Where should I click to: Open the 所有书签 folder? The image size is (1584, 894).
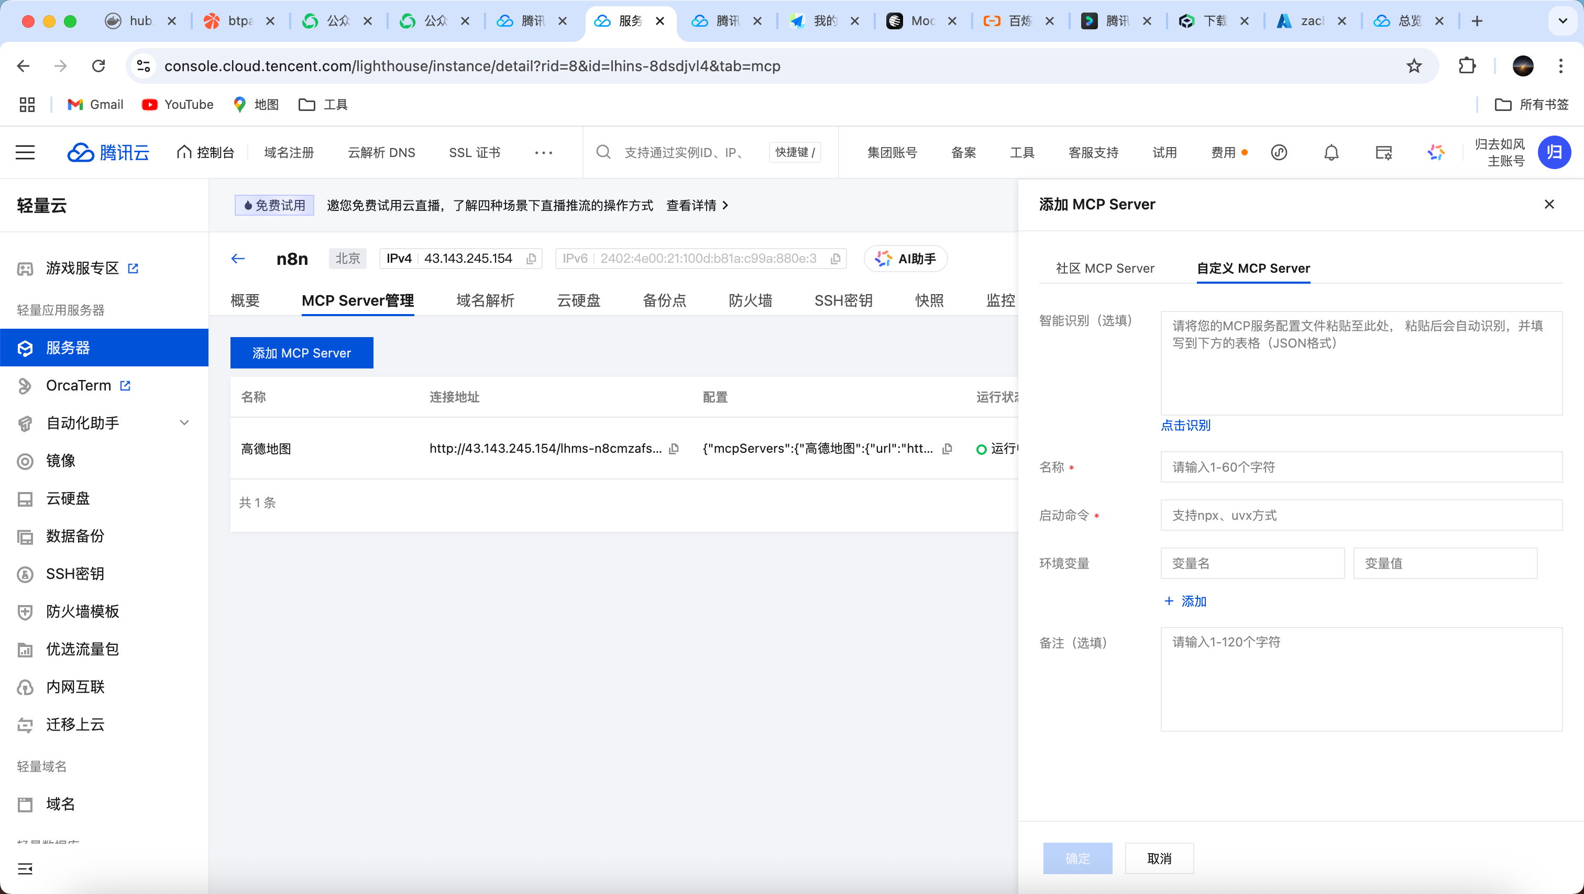coord(1532,105)
